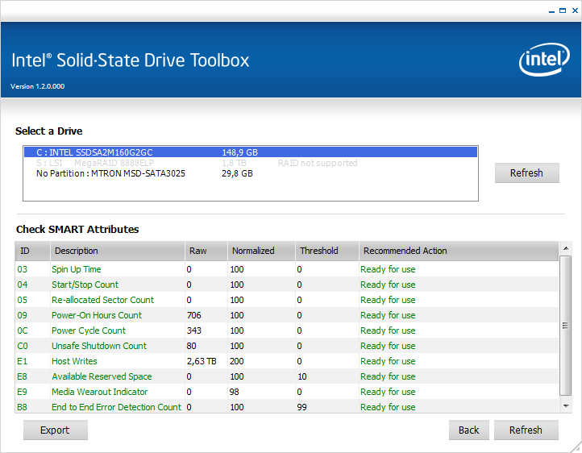This screenshot has height=453, width=582.
Task: Sort by the Normalized column header
Action: coord(261,251)
